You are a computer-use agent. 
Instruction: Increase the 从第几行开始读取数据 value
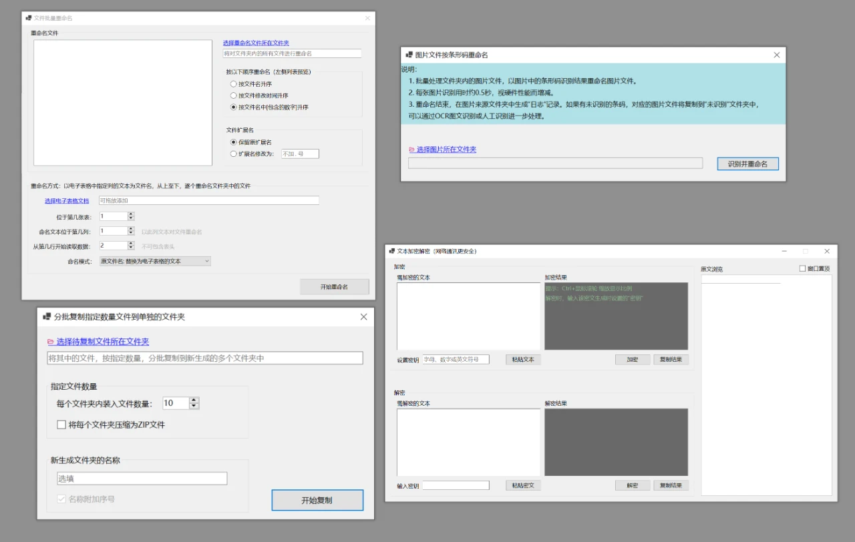coord(131,243)
